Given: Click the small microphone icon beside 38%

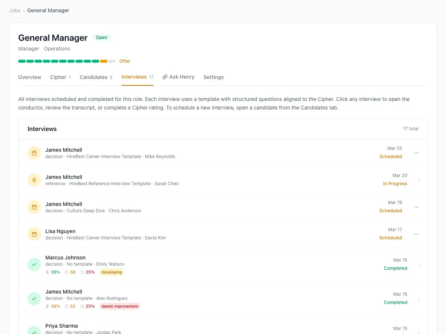Looking at the screenshot, I should (47, 306).
